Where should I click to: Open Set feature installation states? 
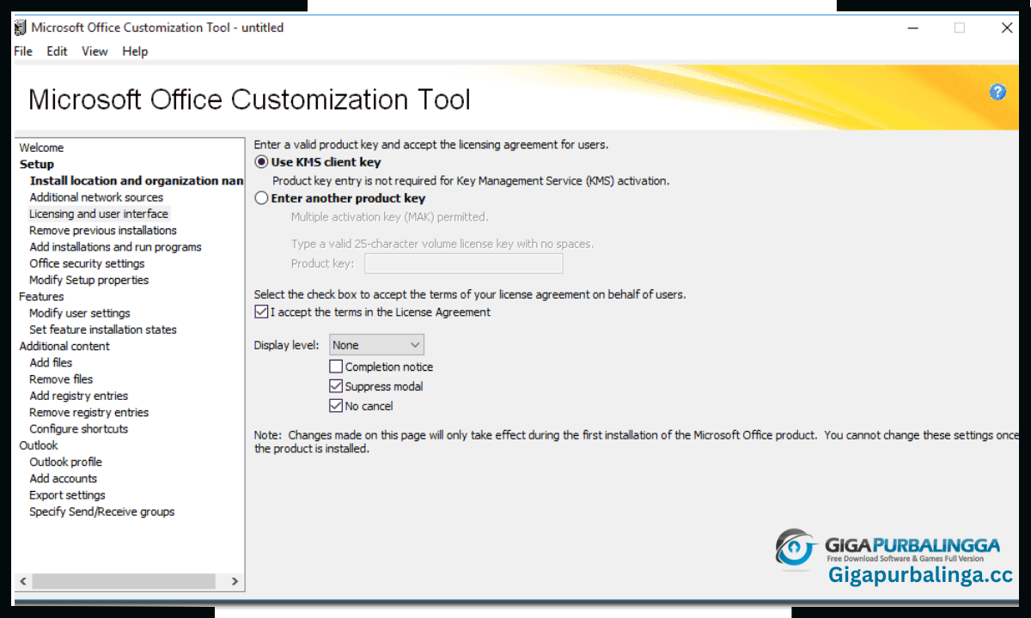(103, 330)
